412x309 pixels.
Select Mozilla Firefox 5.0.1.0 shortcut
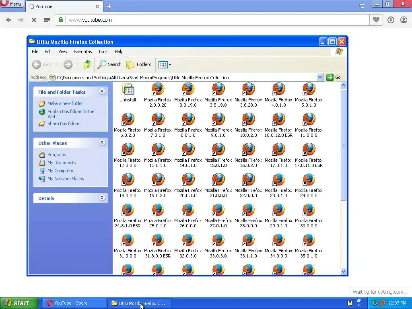click(x=309, y=95)
